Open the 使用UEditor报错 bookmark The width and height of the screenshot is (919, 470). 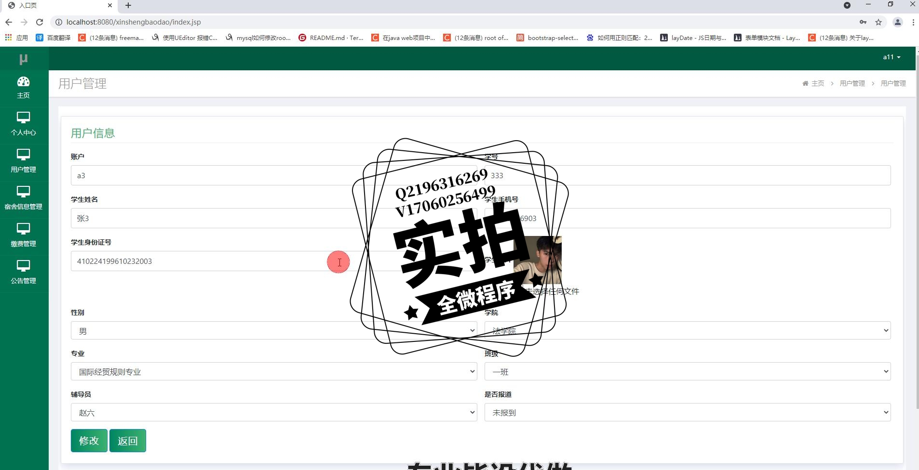pyautogui.click(x=184, y=38)
